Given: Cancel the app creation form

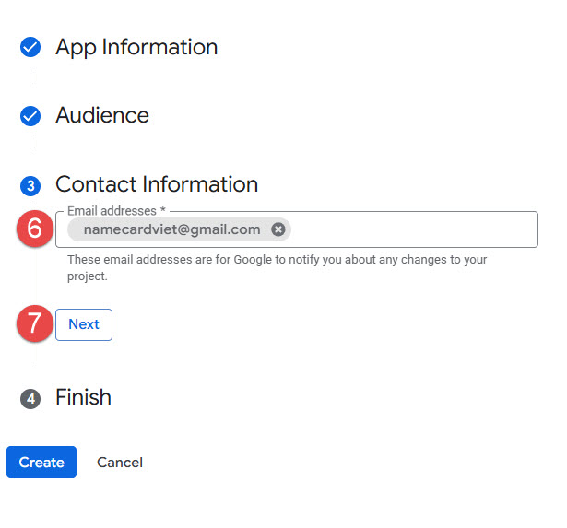Looking at the screenshot, I should point(120,463).
